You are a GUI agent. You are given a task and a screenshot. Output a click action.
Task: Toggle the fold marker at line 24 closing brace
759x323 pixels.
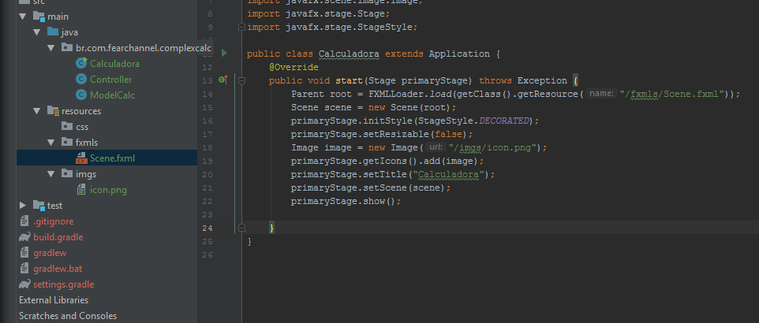241,228
